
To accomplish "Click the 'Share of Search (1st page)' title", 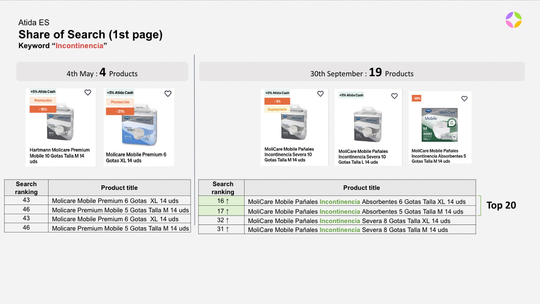I will tap(91, 34).
